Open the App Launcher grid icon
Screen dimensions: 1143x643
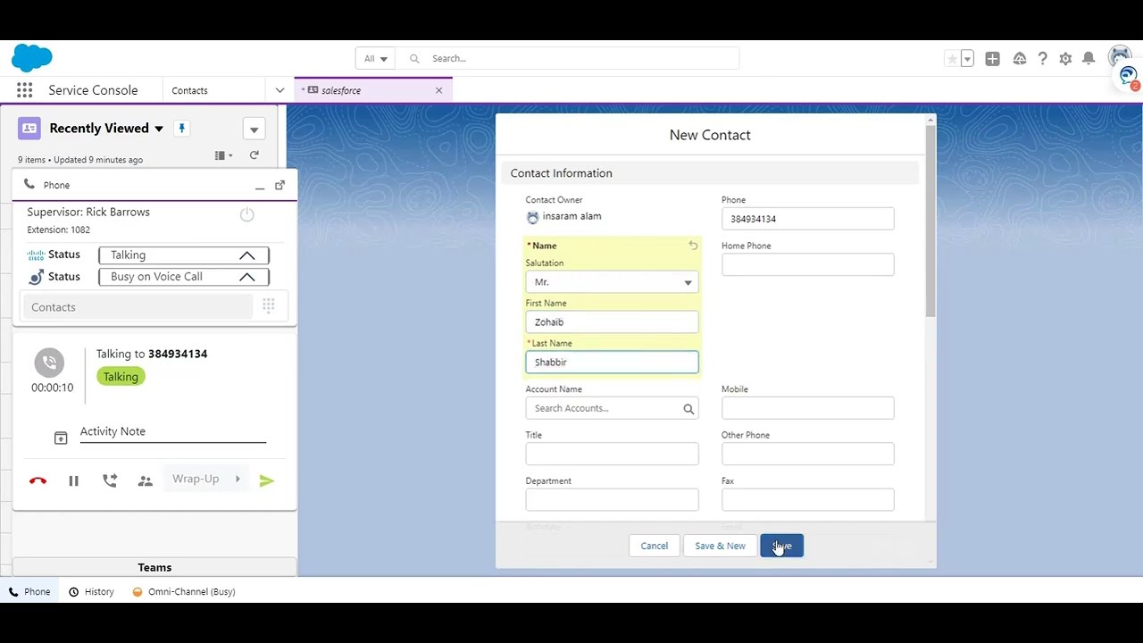25,90
